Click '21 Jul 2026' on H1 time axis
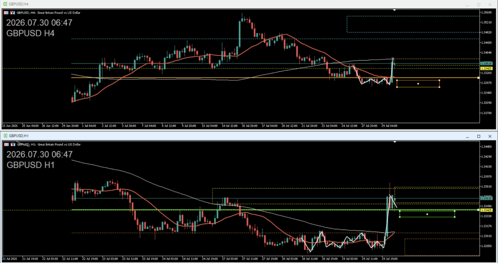 click(x=9, y=258)
